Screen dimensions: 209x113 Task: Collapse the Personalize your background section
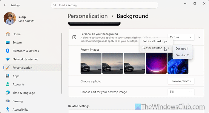tap(199, 37)
